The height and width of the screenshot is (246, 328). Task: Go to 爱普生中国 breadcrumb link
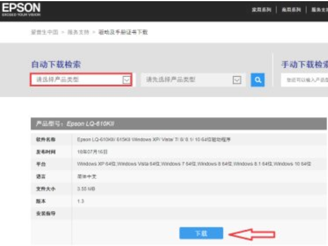click(x=45, y=32)
